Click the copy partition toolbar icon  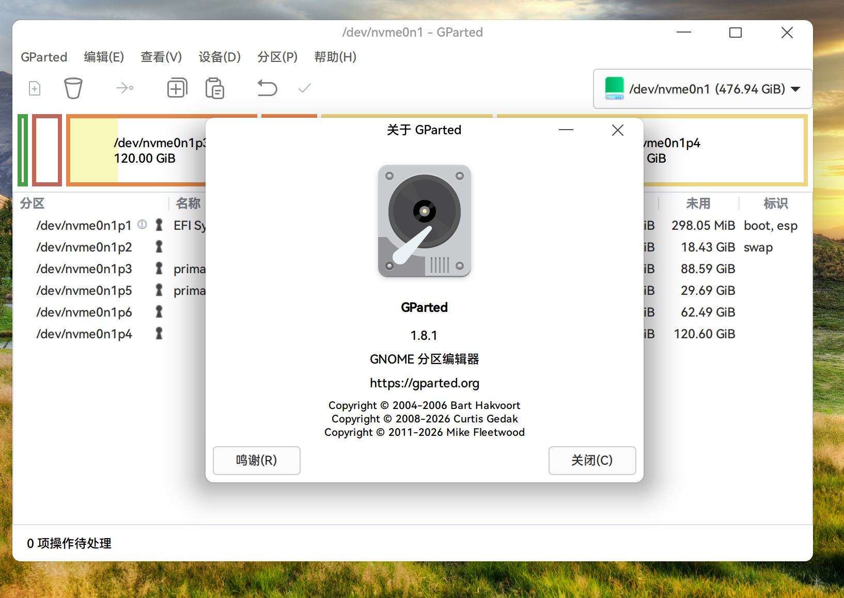tap(177, 88)
